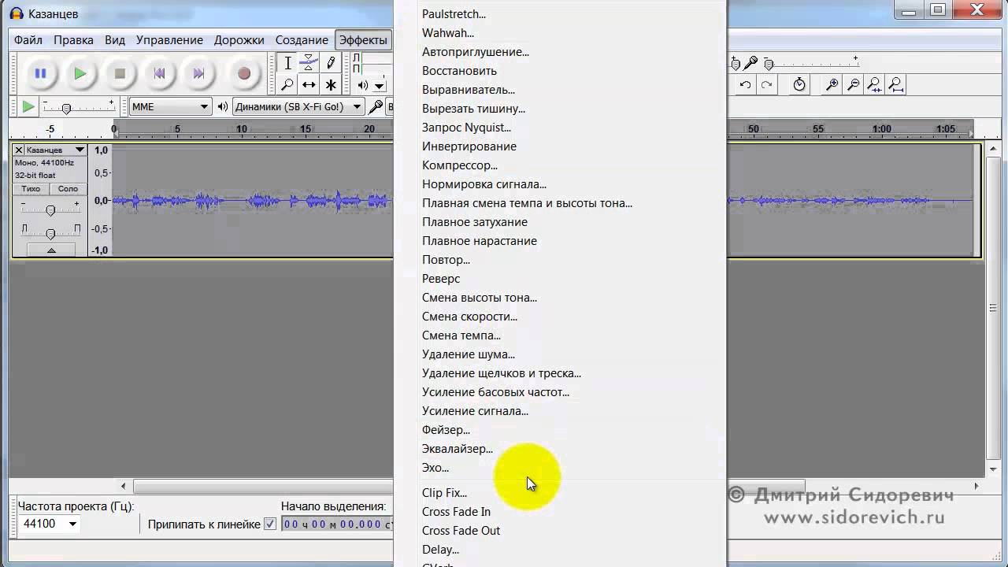Open the Казанцев track name menu
Image resolution: width=1008 pixels, height=567 pixels.
click(x=55, y=150)
